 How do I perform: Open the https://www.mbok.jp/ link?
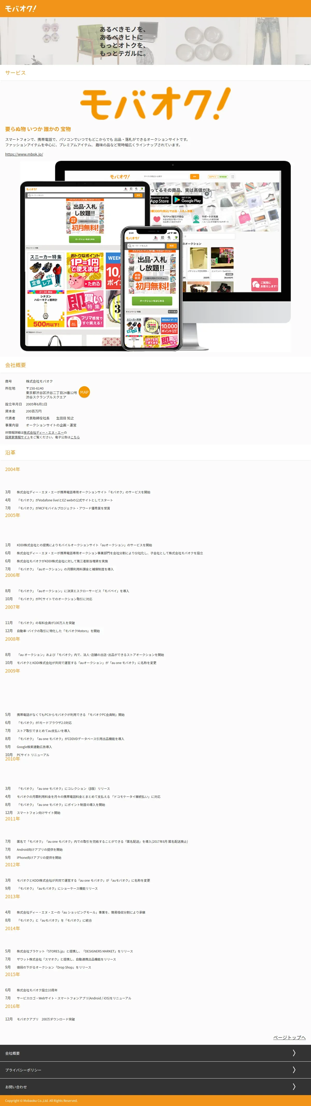[24, 154]
